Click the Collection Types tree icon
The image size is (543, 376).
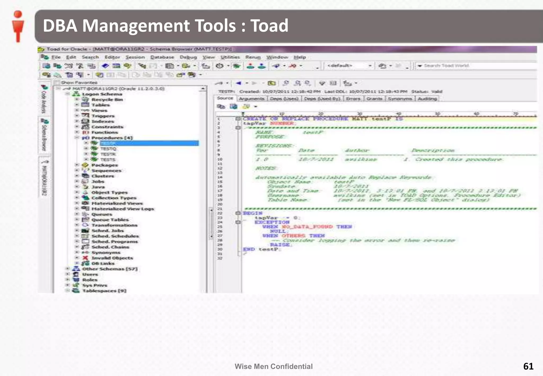pos(85,198)
